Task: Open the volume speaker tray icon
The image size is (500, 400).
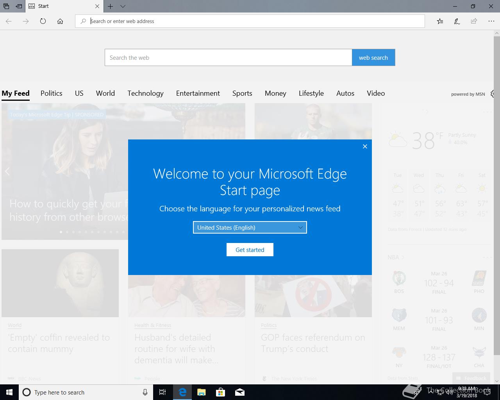Action: click(x=449, y=392)
